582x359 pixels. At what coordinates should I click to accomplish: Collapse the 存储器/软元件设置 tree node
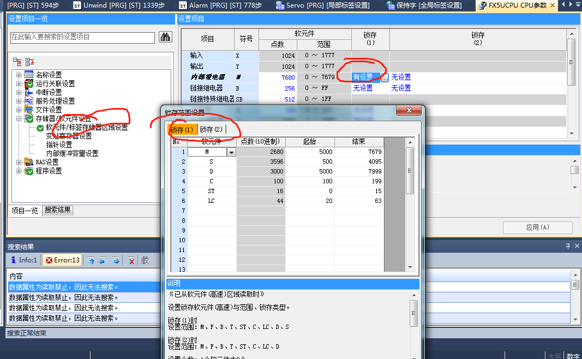19,118
